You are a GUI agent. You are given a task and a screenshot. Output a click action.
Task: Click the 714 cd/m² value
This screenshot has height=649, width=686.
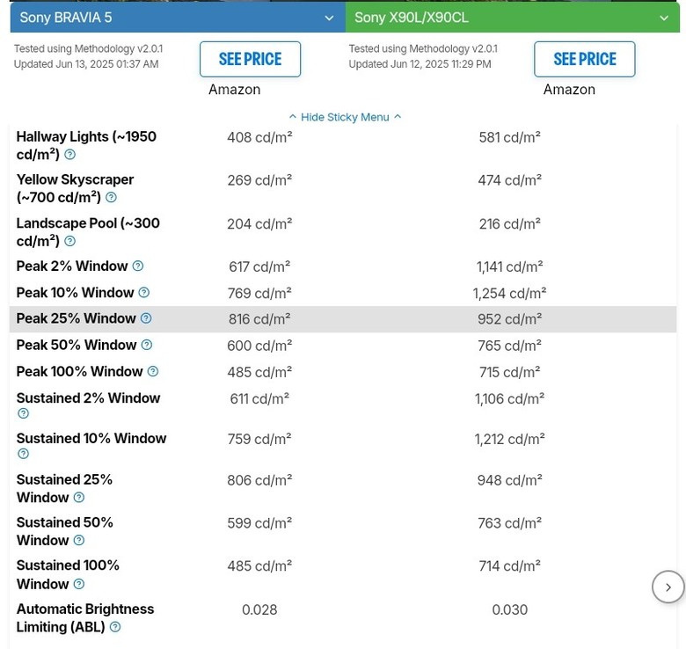(x=510, y=566)
